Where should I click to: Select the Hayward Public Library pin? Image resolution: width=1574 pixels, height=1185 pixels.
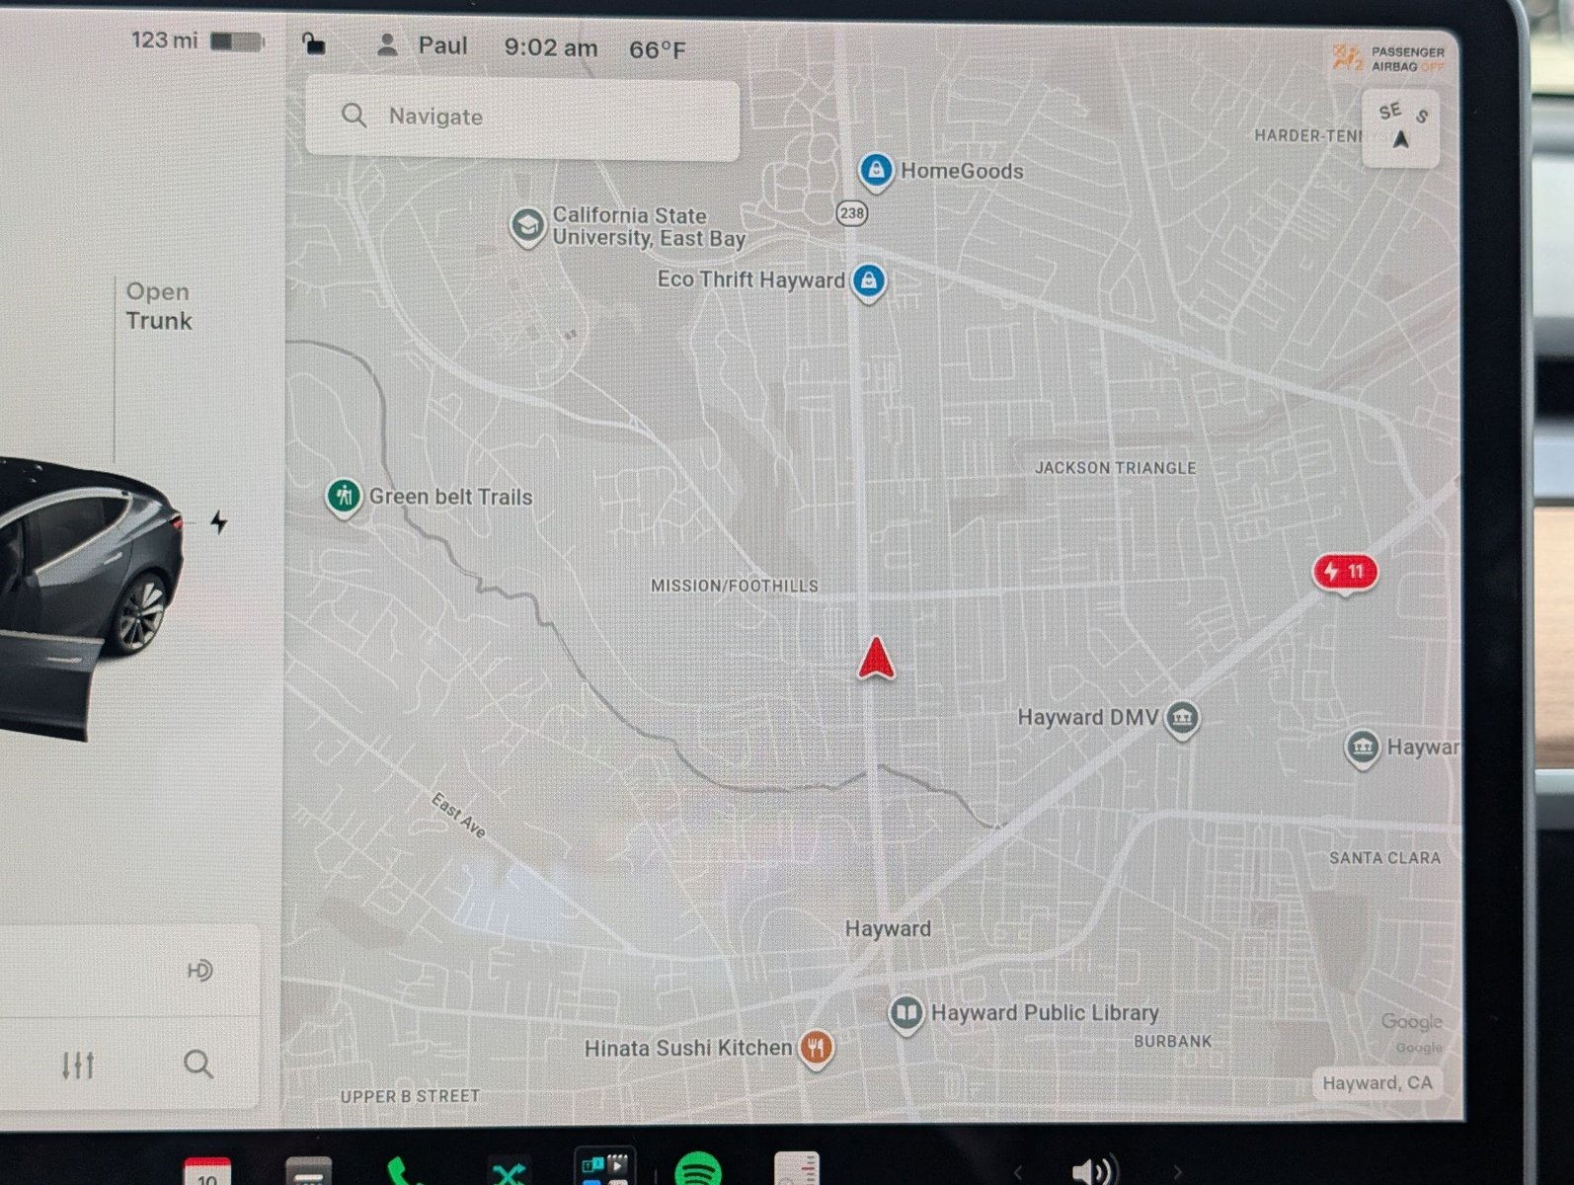point(905,1014)
